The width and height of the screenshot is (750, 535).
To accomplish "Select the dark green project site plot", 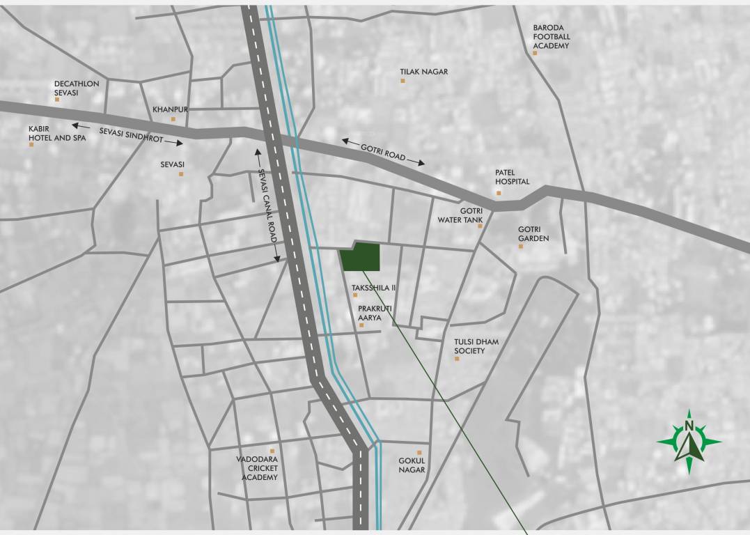I will point(363,256).
